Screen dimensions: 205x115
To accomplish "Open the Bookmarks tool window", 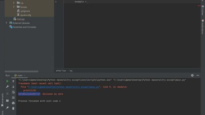I will click(2, 100).
